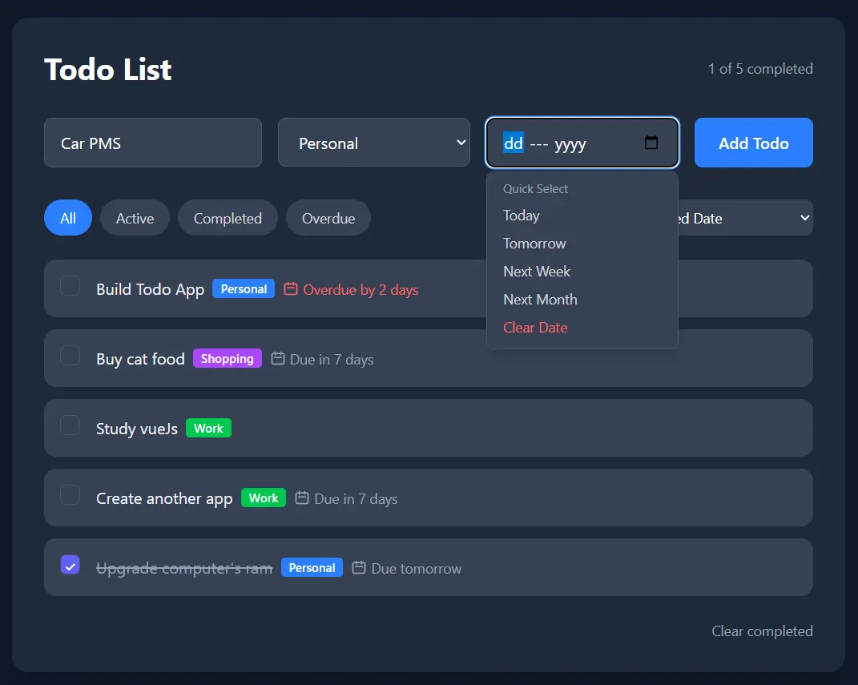Click calendar icon next to Due tomorrow
Viewport: 858px width, 685px height.
pyautogui.click(x=359, y=567)
